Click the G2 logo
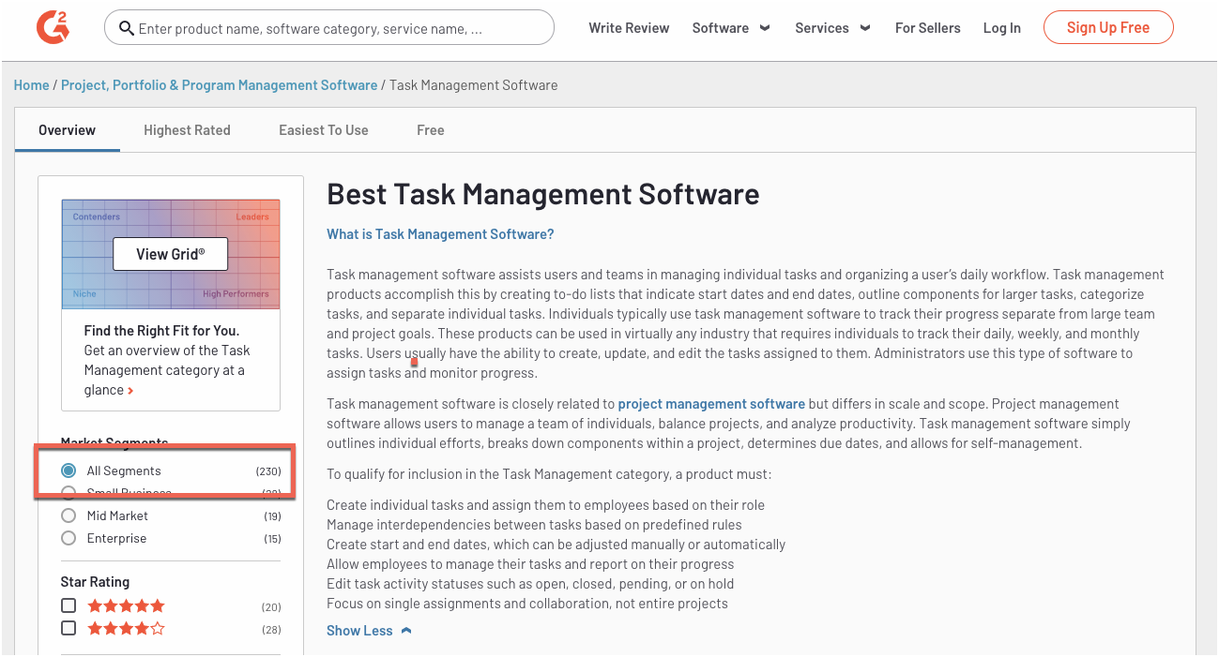This screenshot has height=657, width=1219. 53,27
